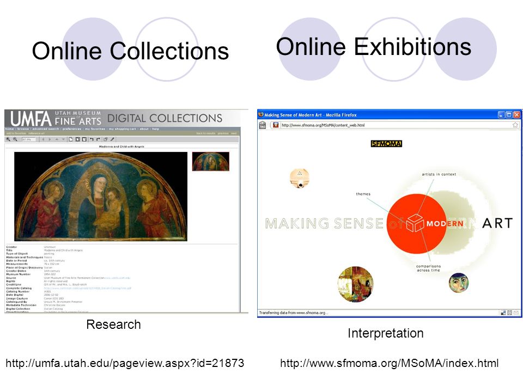Viewport: 523px width, 392px height.
Task: Click the first status bar icon in Firefox
Action: coord(503,313)
